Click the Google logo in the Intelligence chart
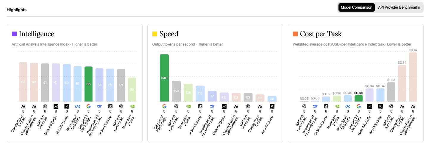This screenshot has width=426, height=145. coord(88,106)
